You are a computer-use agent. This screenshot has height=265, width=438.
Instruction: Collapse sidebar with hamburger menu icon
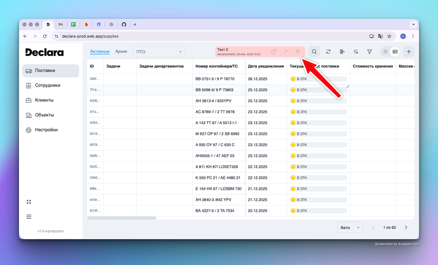pos(29,216)
